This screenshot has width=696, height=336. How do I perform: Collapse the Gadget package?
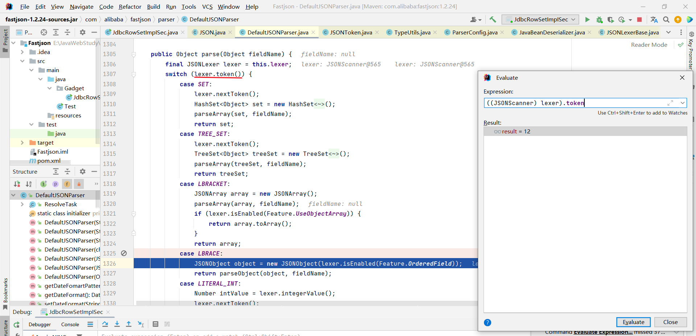click(x=49, y=88)
